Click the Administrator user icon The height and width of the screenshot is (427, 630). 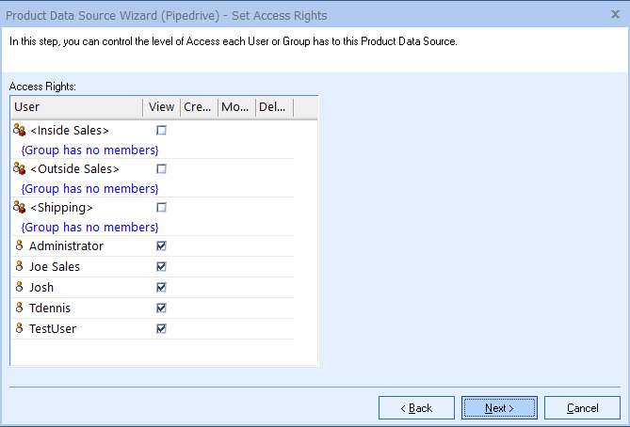pyautogui.click(x=19, y=245)
